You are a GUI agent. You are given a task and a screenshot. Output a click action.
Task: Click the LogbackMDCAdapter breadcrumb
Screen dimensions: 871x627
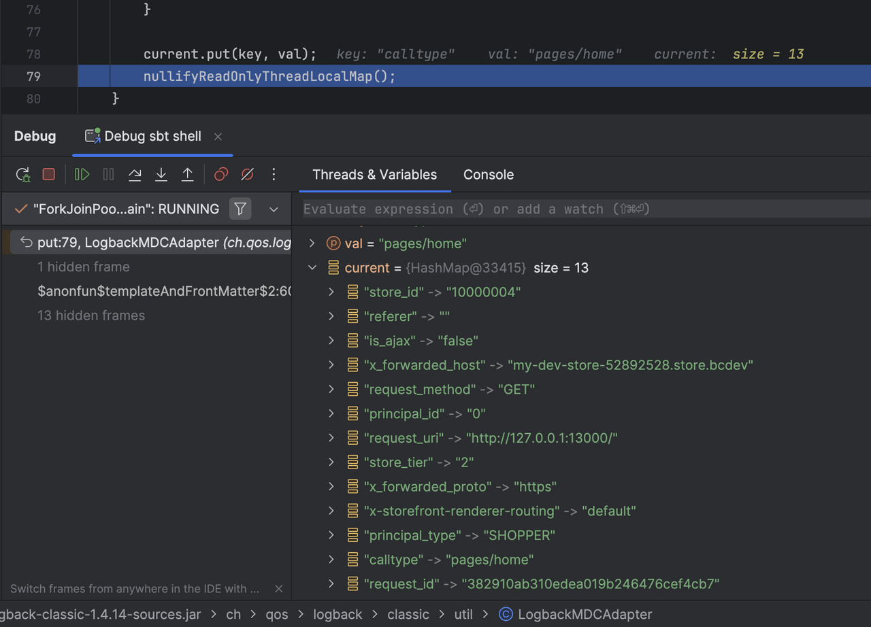pyautogui.click(x=585, y=615)
